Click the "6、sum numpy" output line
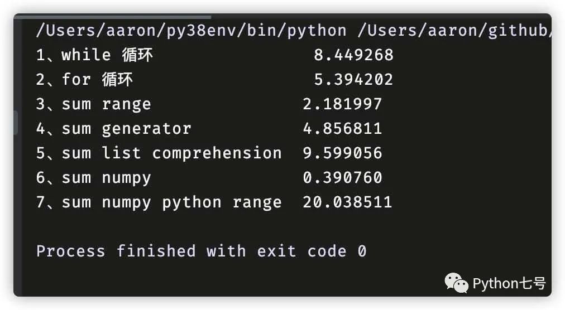The image size is (565, 310). click(x=93, y=177)
